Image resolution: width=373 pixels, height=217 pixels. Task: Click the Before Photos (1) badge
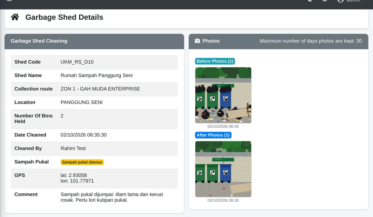(215, 61)
